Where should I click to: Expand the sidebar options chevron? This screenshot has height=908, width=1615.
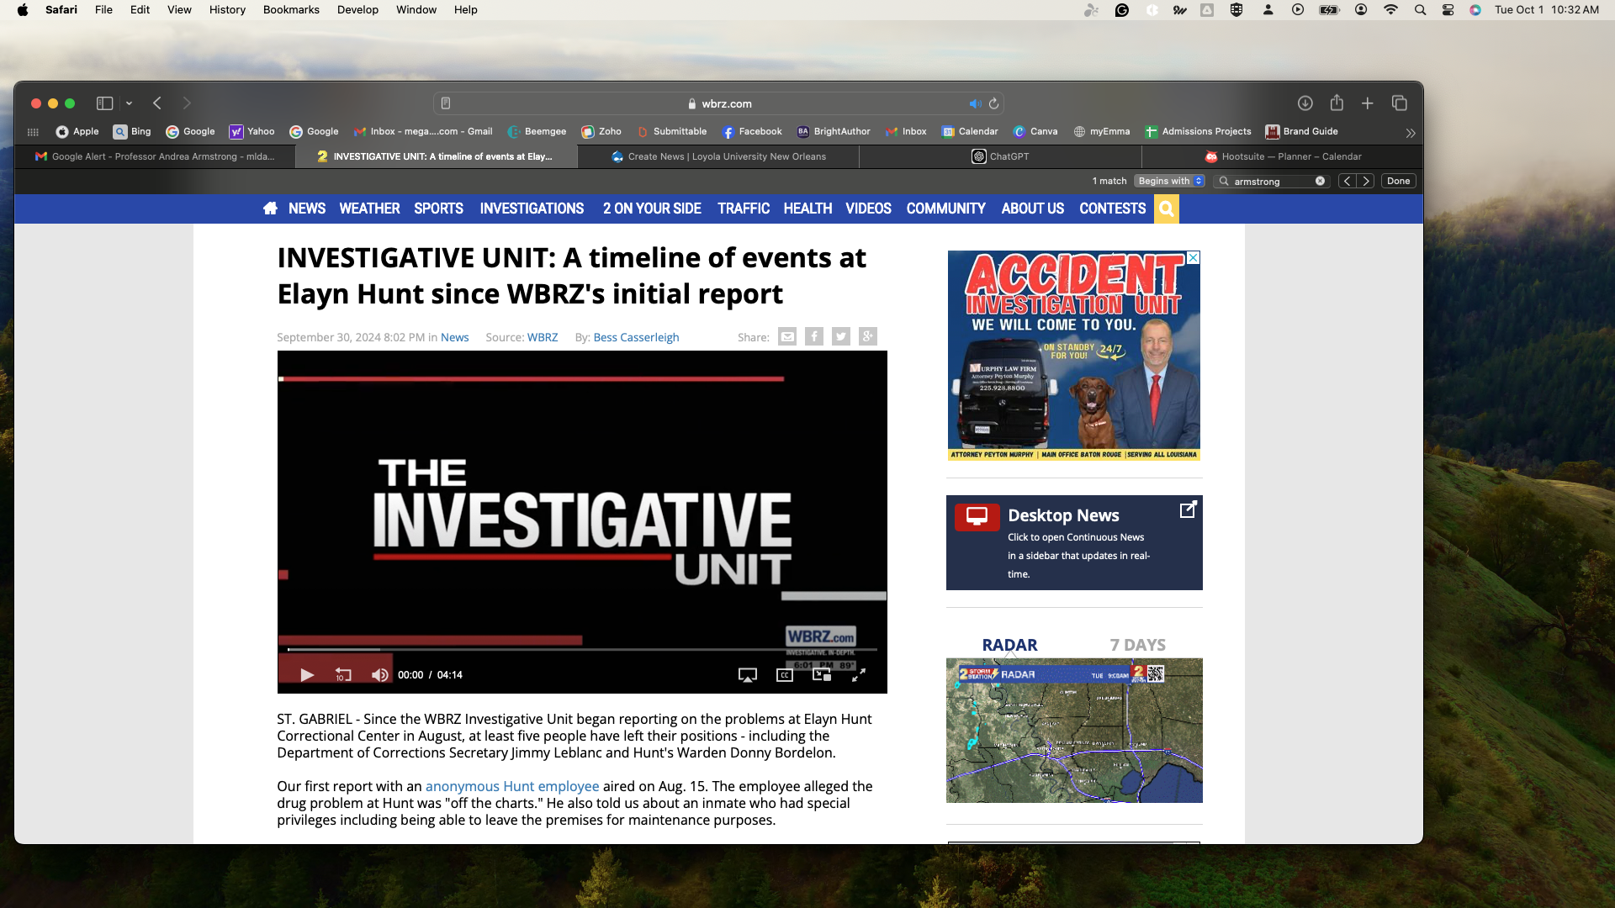pos(129,103)
